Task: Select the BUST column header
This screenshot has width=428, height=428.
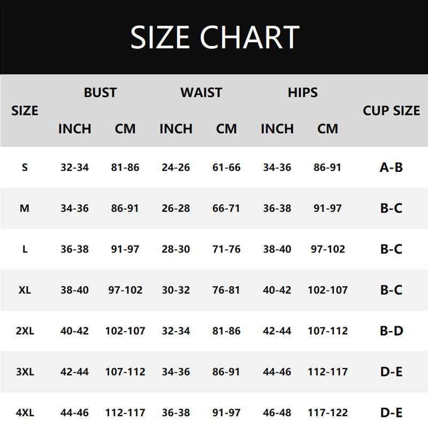Action: pyautogui.click(x=100, y=93)
